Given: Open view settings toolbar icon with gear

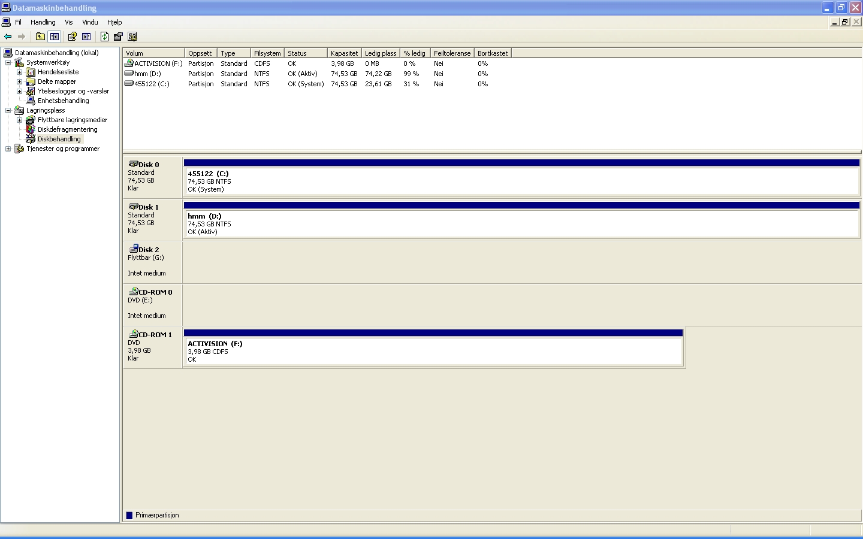Looking at the screenshot, I should pyautogui.click(x=132, y=37).
